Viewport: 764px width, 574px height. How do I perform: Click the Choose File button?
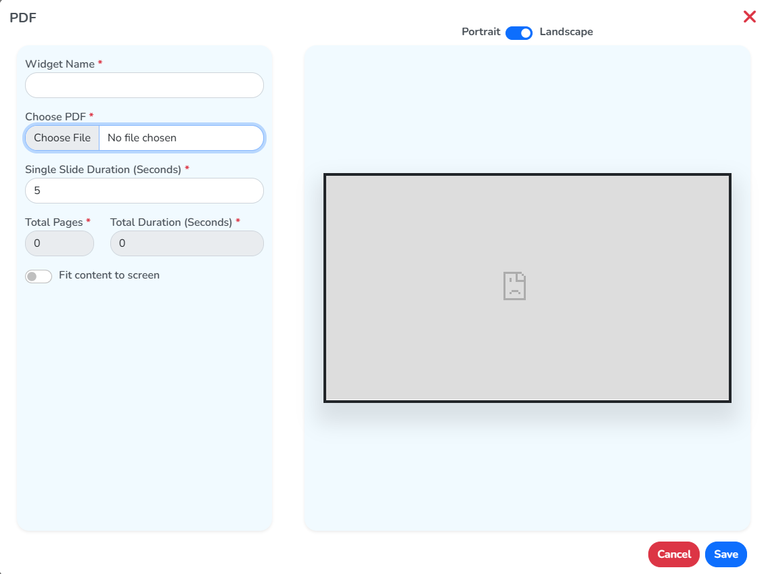pyautogui.click(x=62, y=138)
